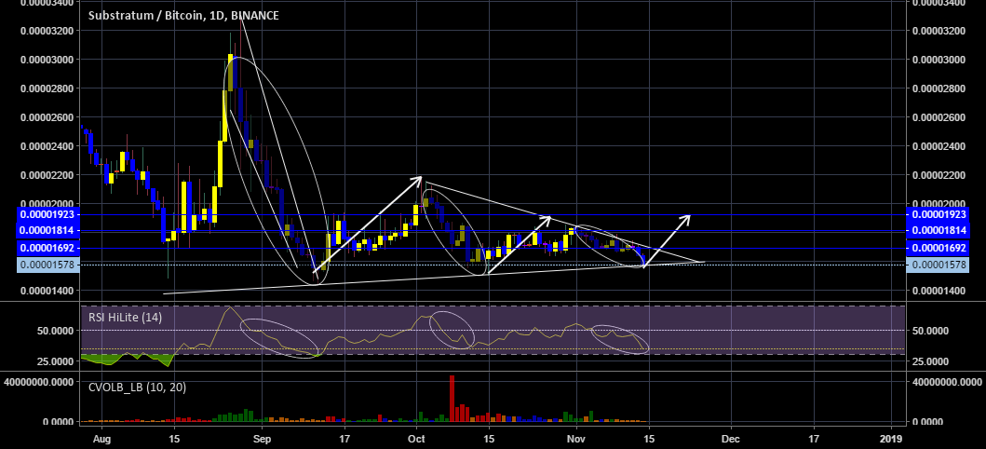This screenshot has width=986, height=449.
Task: Click the Nov label on time axis
Action: (576, 437)
